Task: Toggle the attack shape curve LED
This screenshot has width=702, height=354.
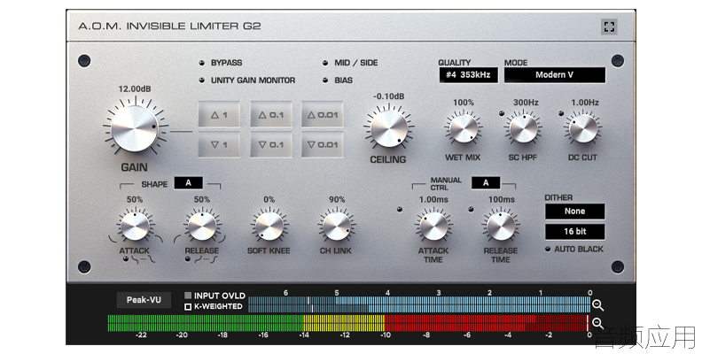Action: click(125, 258)
